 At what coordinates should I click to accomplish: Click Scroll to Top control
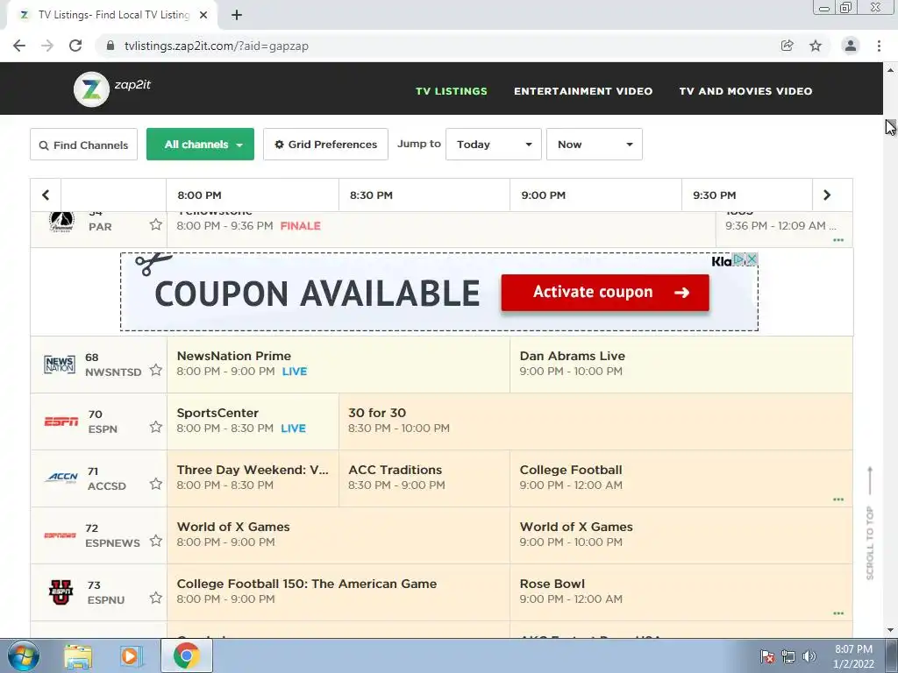pyautogui.click(x=870, y=524)
